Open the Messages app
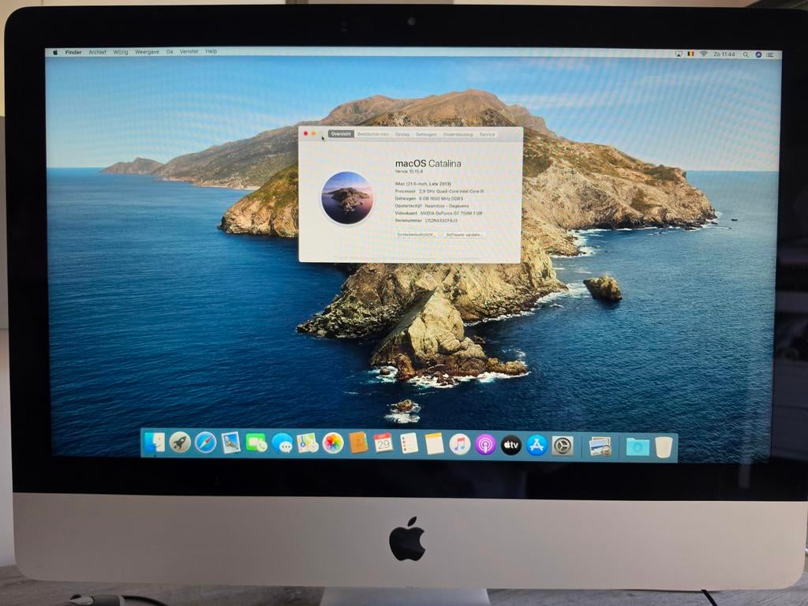 click(281, 443)
